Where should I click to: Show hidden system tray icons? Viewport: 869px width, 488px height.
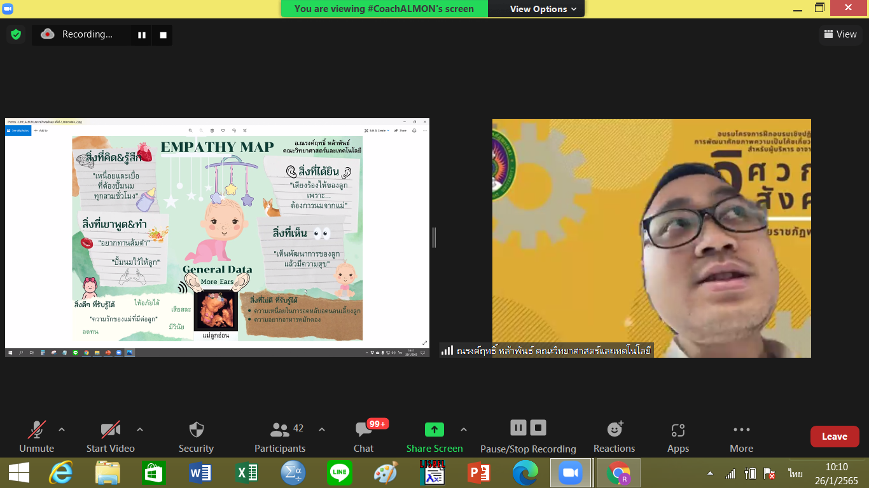point(710,473)
